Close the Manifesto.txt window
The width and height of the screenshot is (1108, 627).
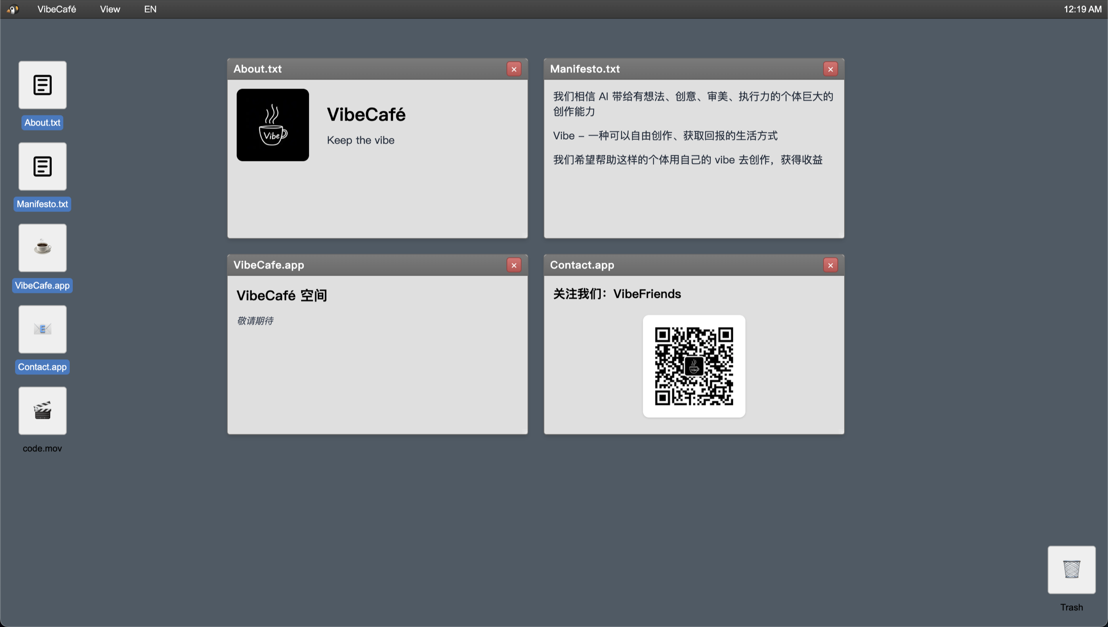830,69
